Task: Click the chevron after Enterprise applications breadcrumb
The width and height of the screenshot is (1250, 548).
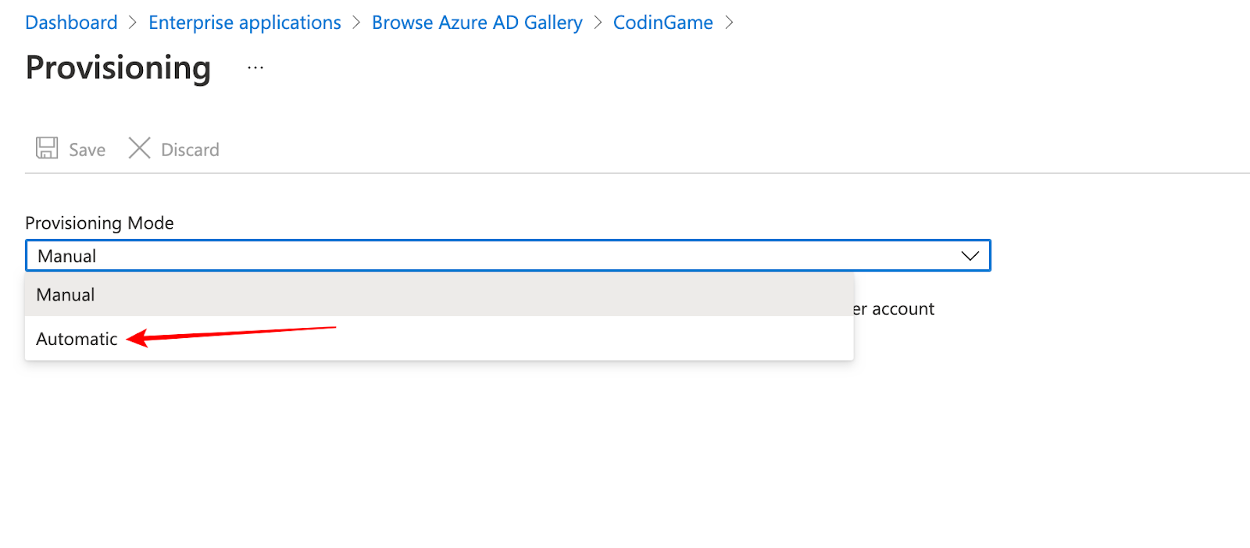Action: tap(356, 23)
